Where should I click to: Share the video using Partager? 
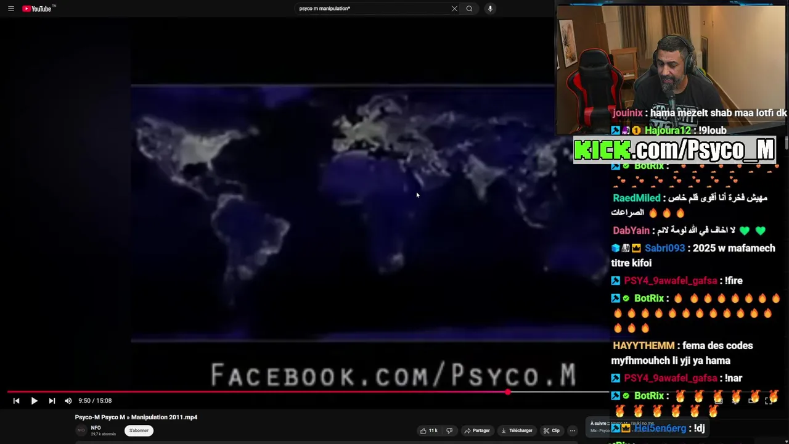(477, 430)
